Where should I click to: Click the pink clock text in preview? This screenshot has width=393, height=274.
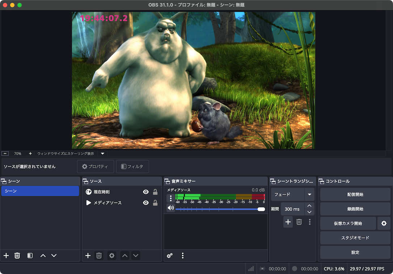click(104, 18)
